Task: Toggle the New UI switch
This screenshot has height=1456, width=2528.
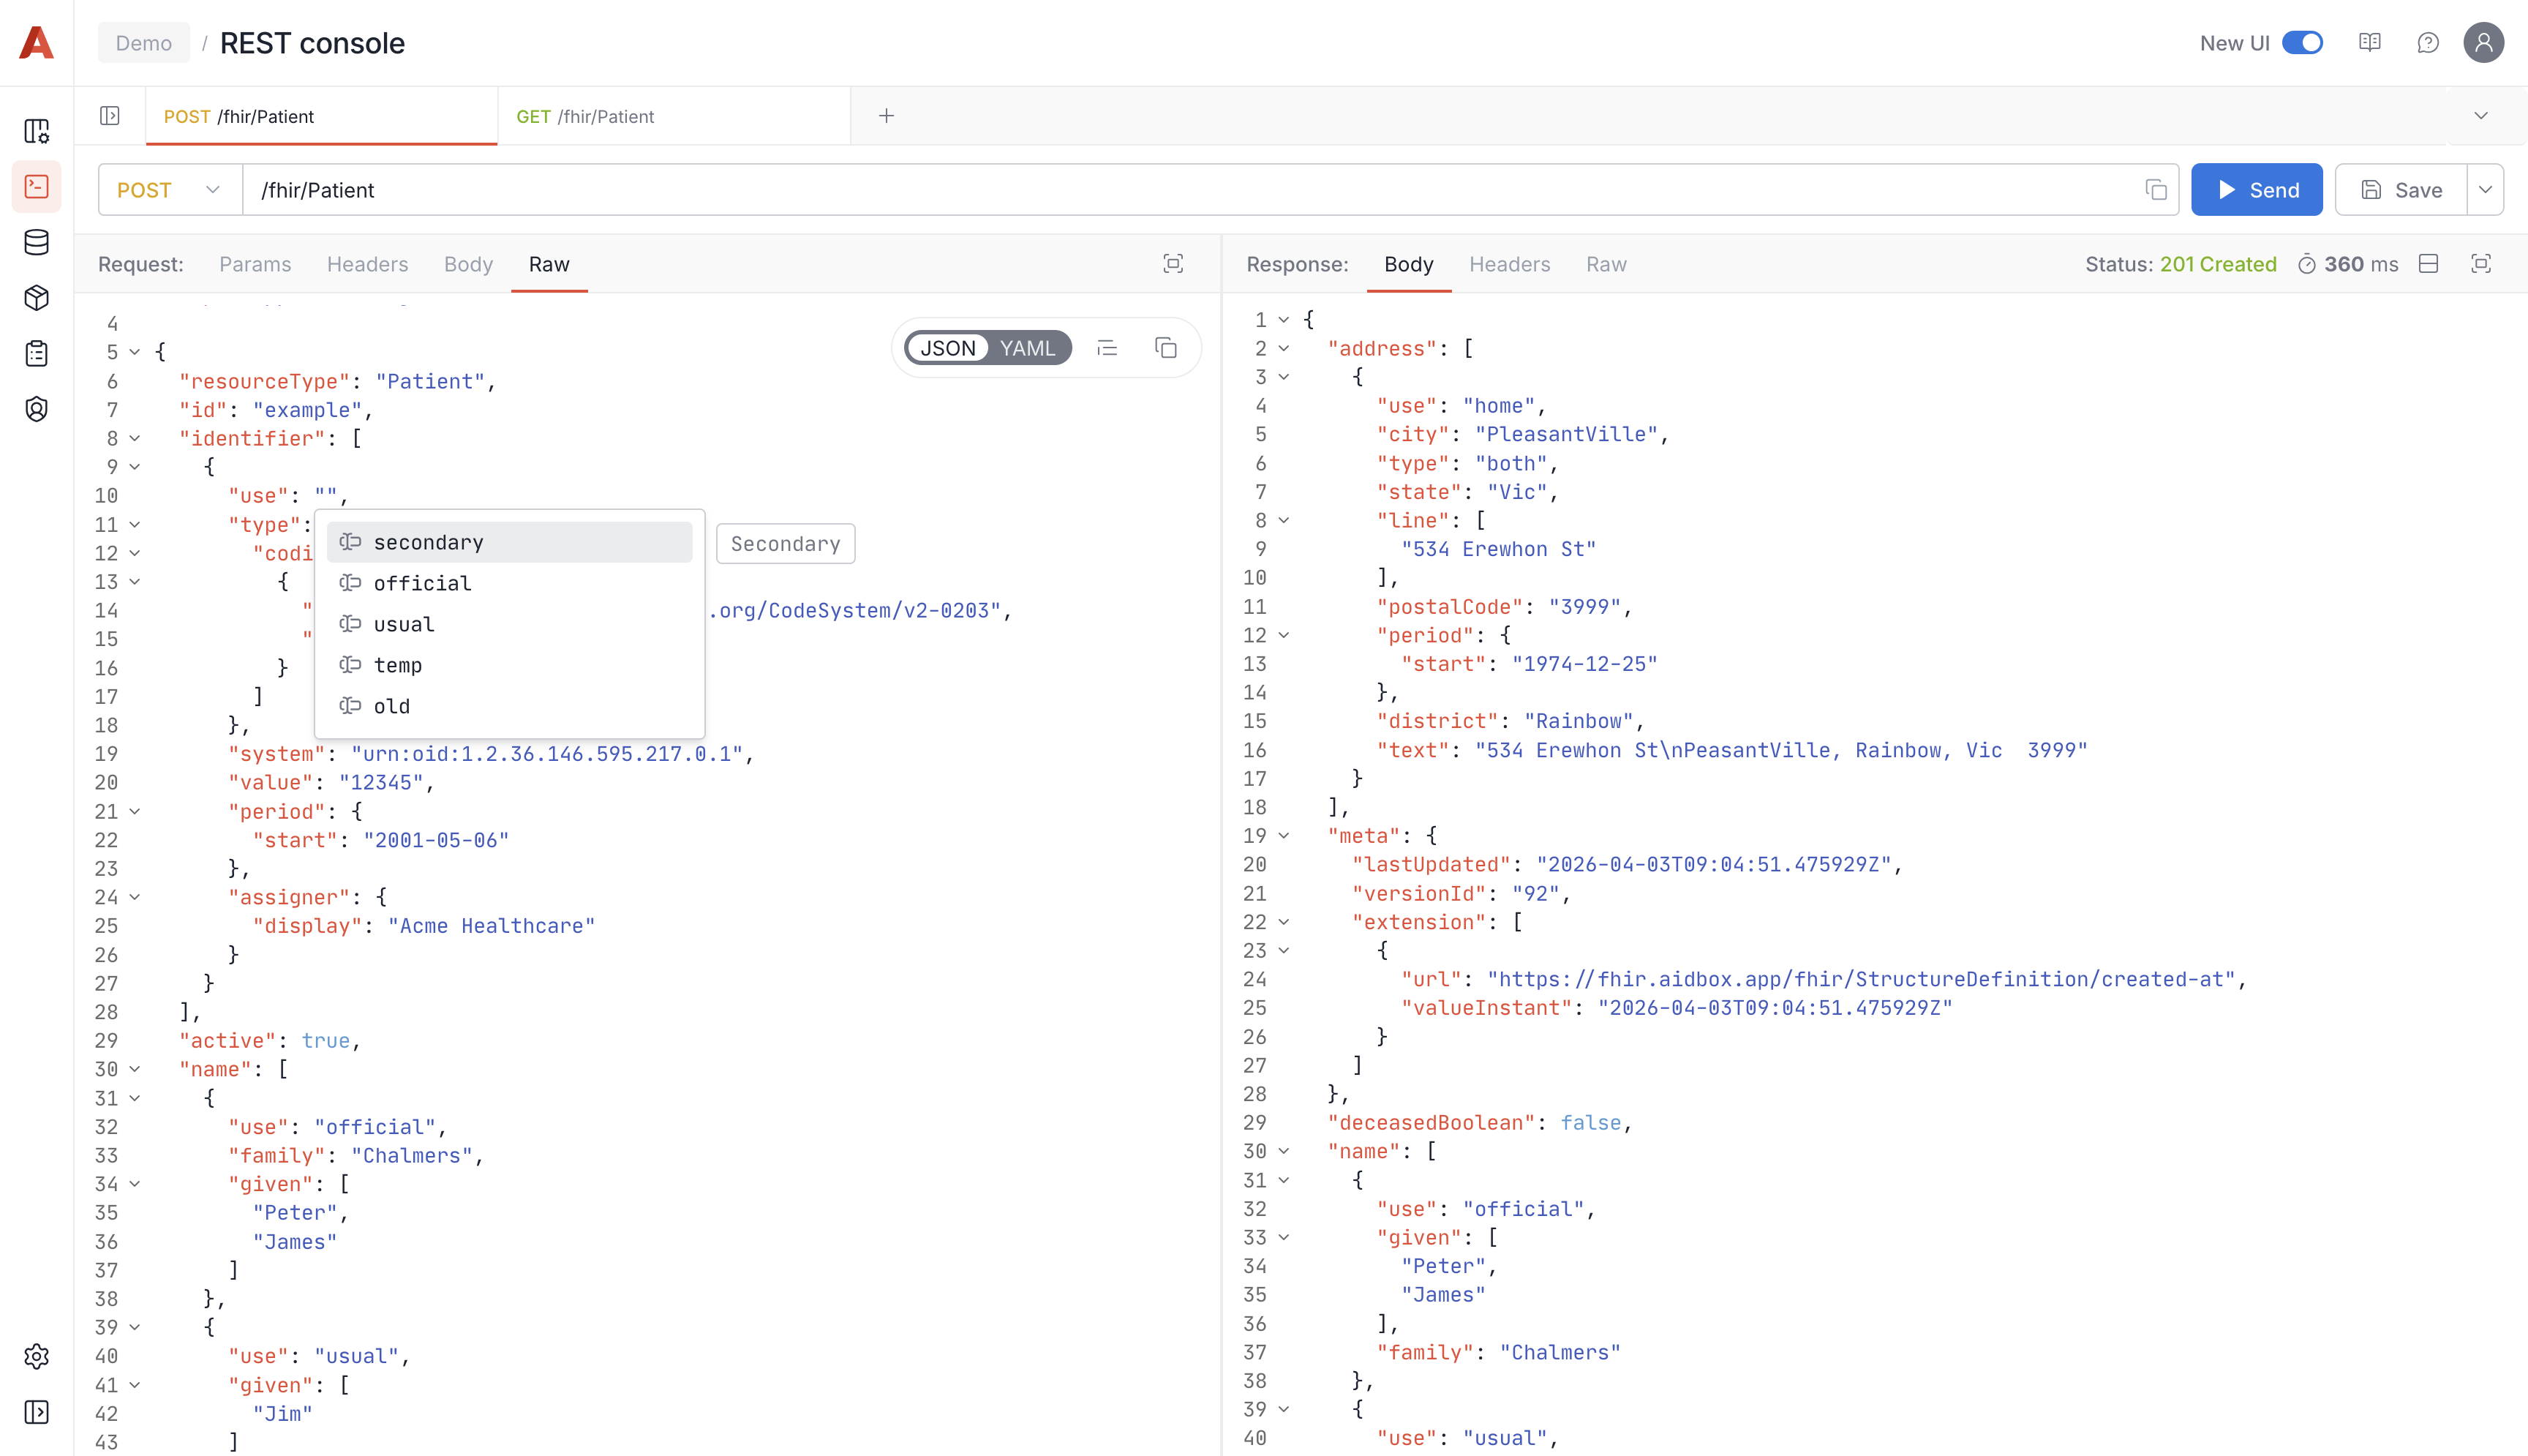Action: pos(2302,43)
